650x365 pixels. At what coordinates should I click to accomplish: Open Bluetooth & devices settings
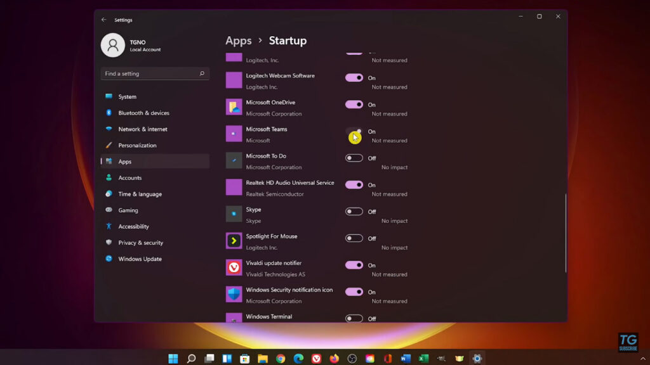(x=155, y=113)
